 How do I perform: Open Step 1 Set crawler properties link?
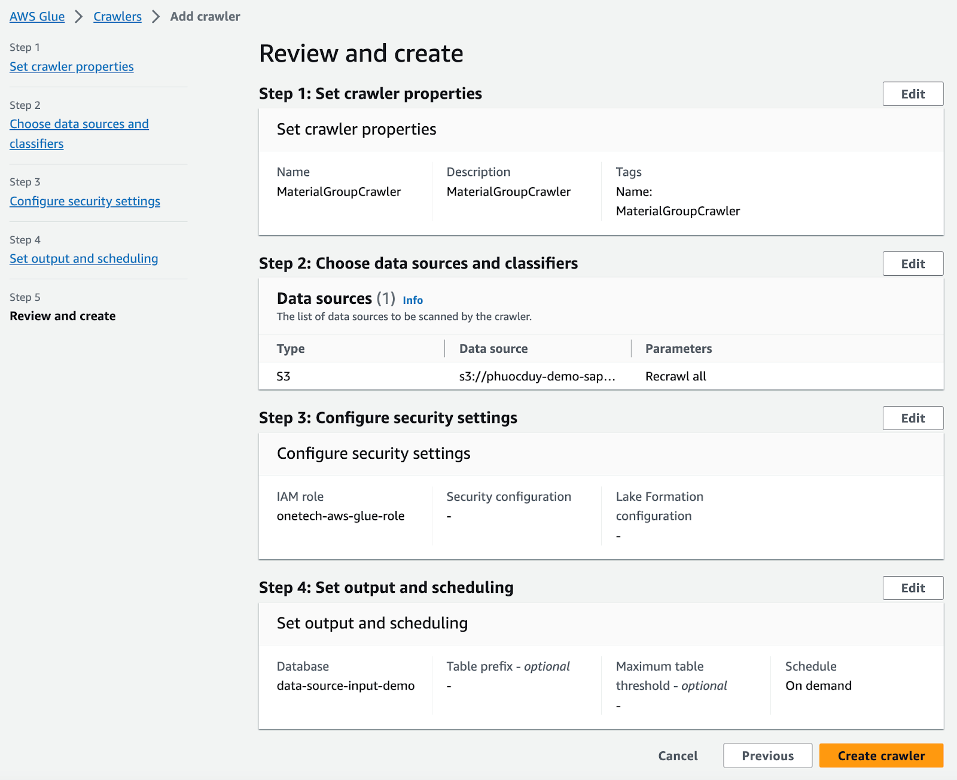pyautogui.click(x=72, y=66)
